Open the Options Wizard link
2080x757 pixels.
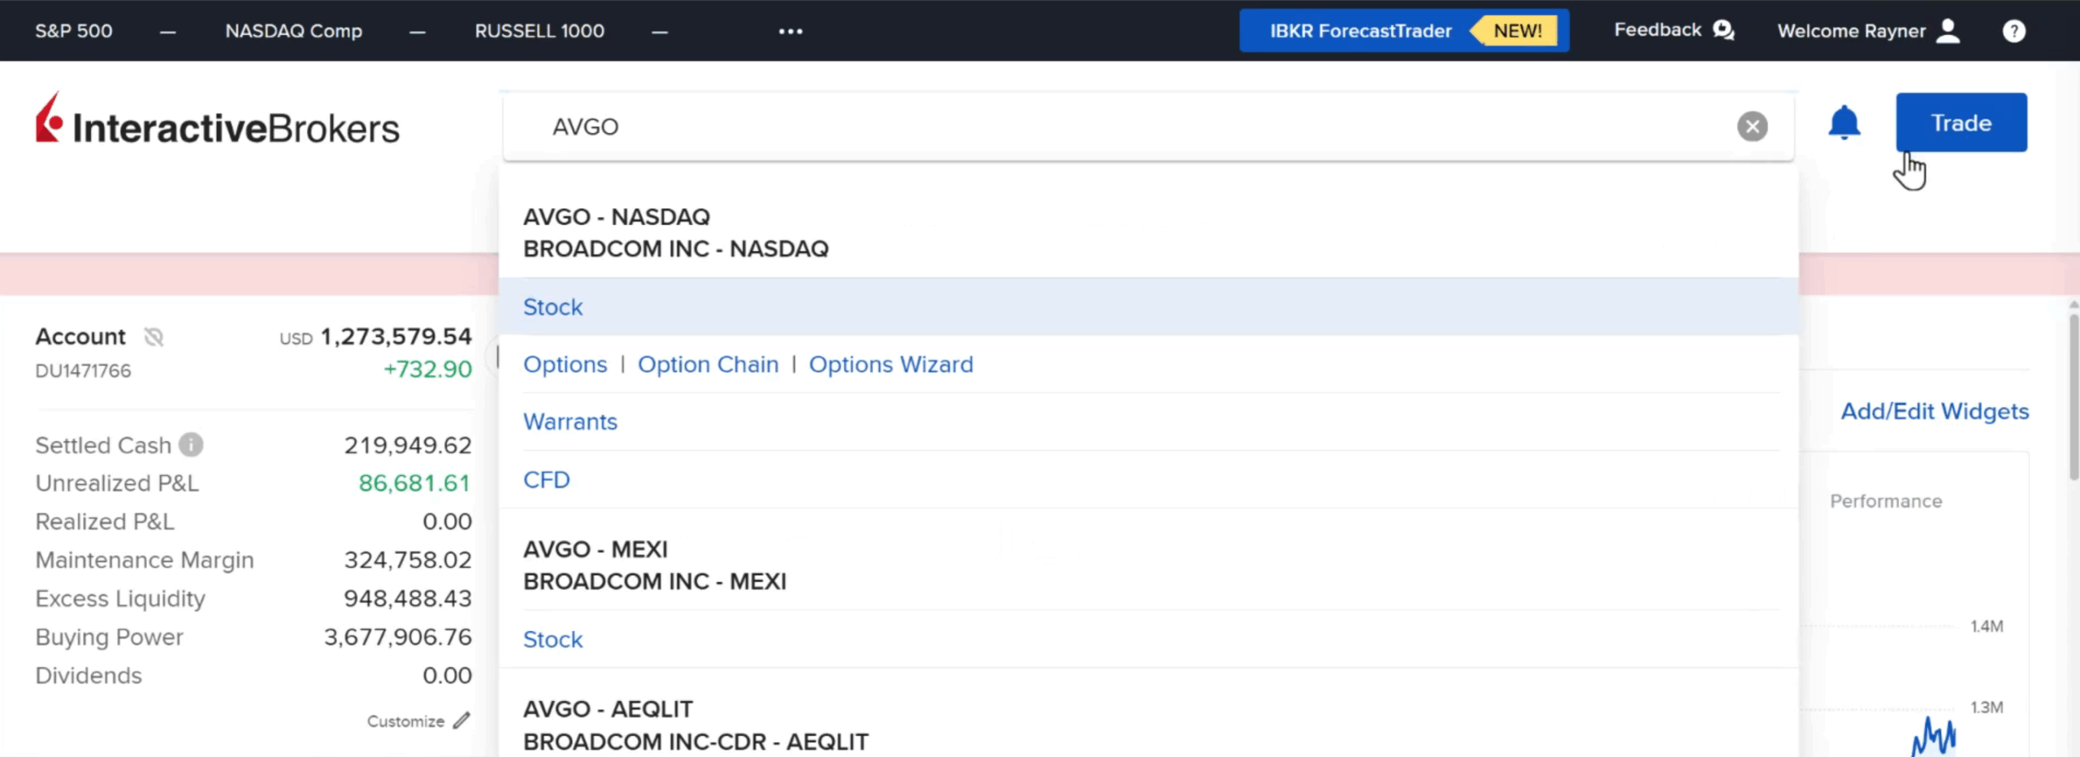pyautogui.click(x=890, y=365)
